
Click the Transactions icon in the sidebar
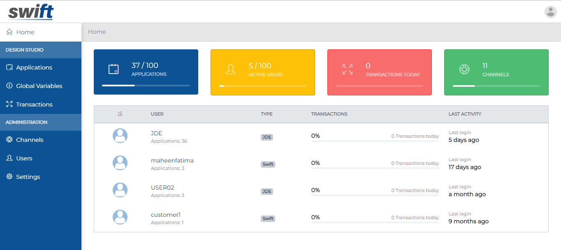[x=9, y=104]
